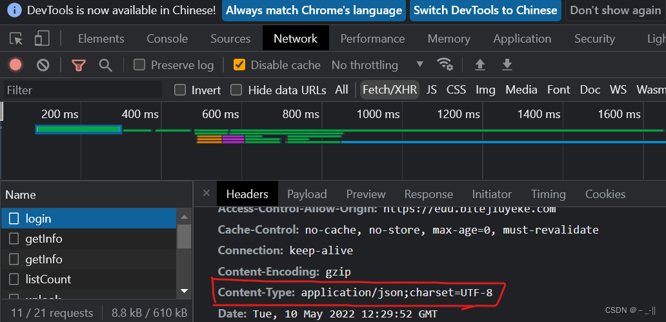Image resolution: width=666 pixels, height=322 pixels.
Task: Open the Response tab for login request
Action: (429, 194)
